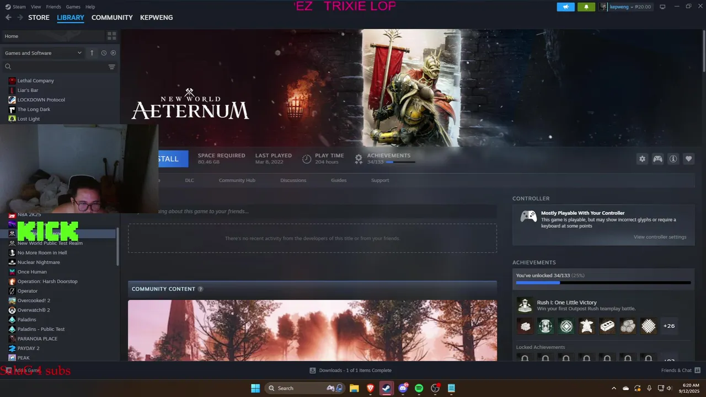Sort library ascending arrow icon
Viewport: 706px width, 397px height.
pos(92,53)
